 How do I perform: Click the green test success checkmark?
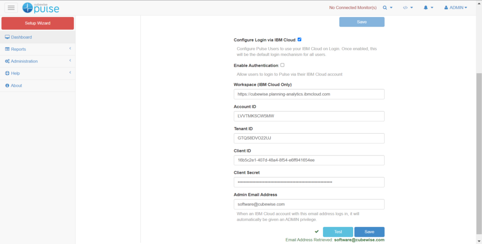click(317, 232)
